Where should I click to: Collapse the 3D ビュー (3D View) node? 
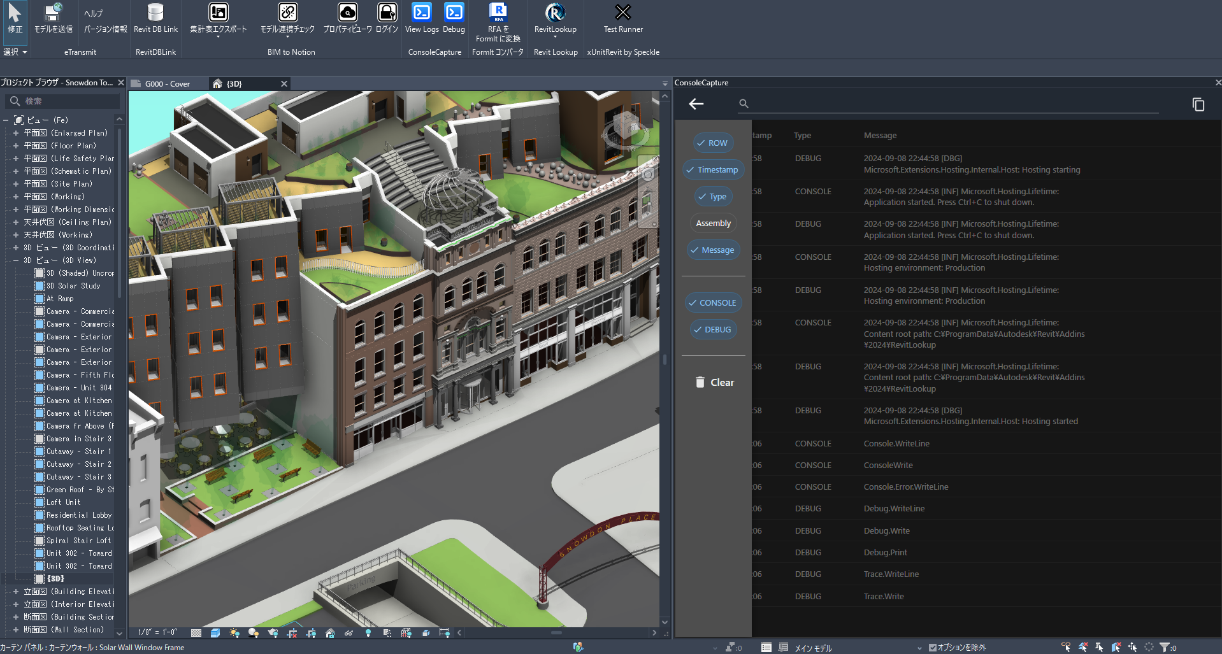pos(16,260)
